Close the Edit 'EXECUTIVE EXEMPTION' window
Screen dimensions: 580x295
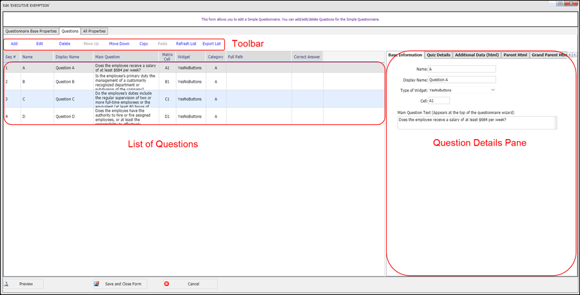[572, 3]
